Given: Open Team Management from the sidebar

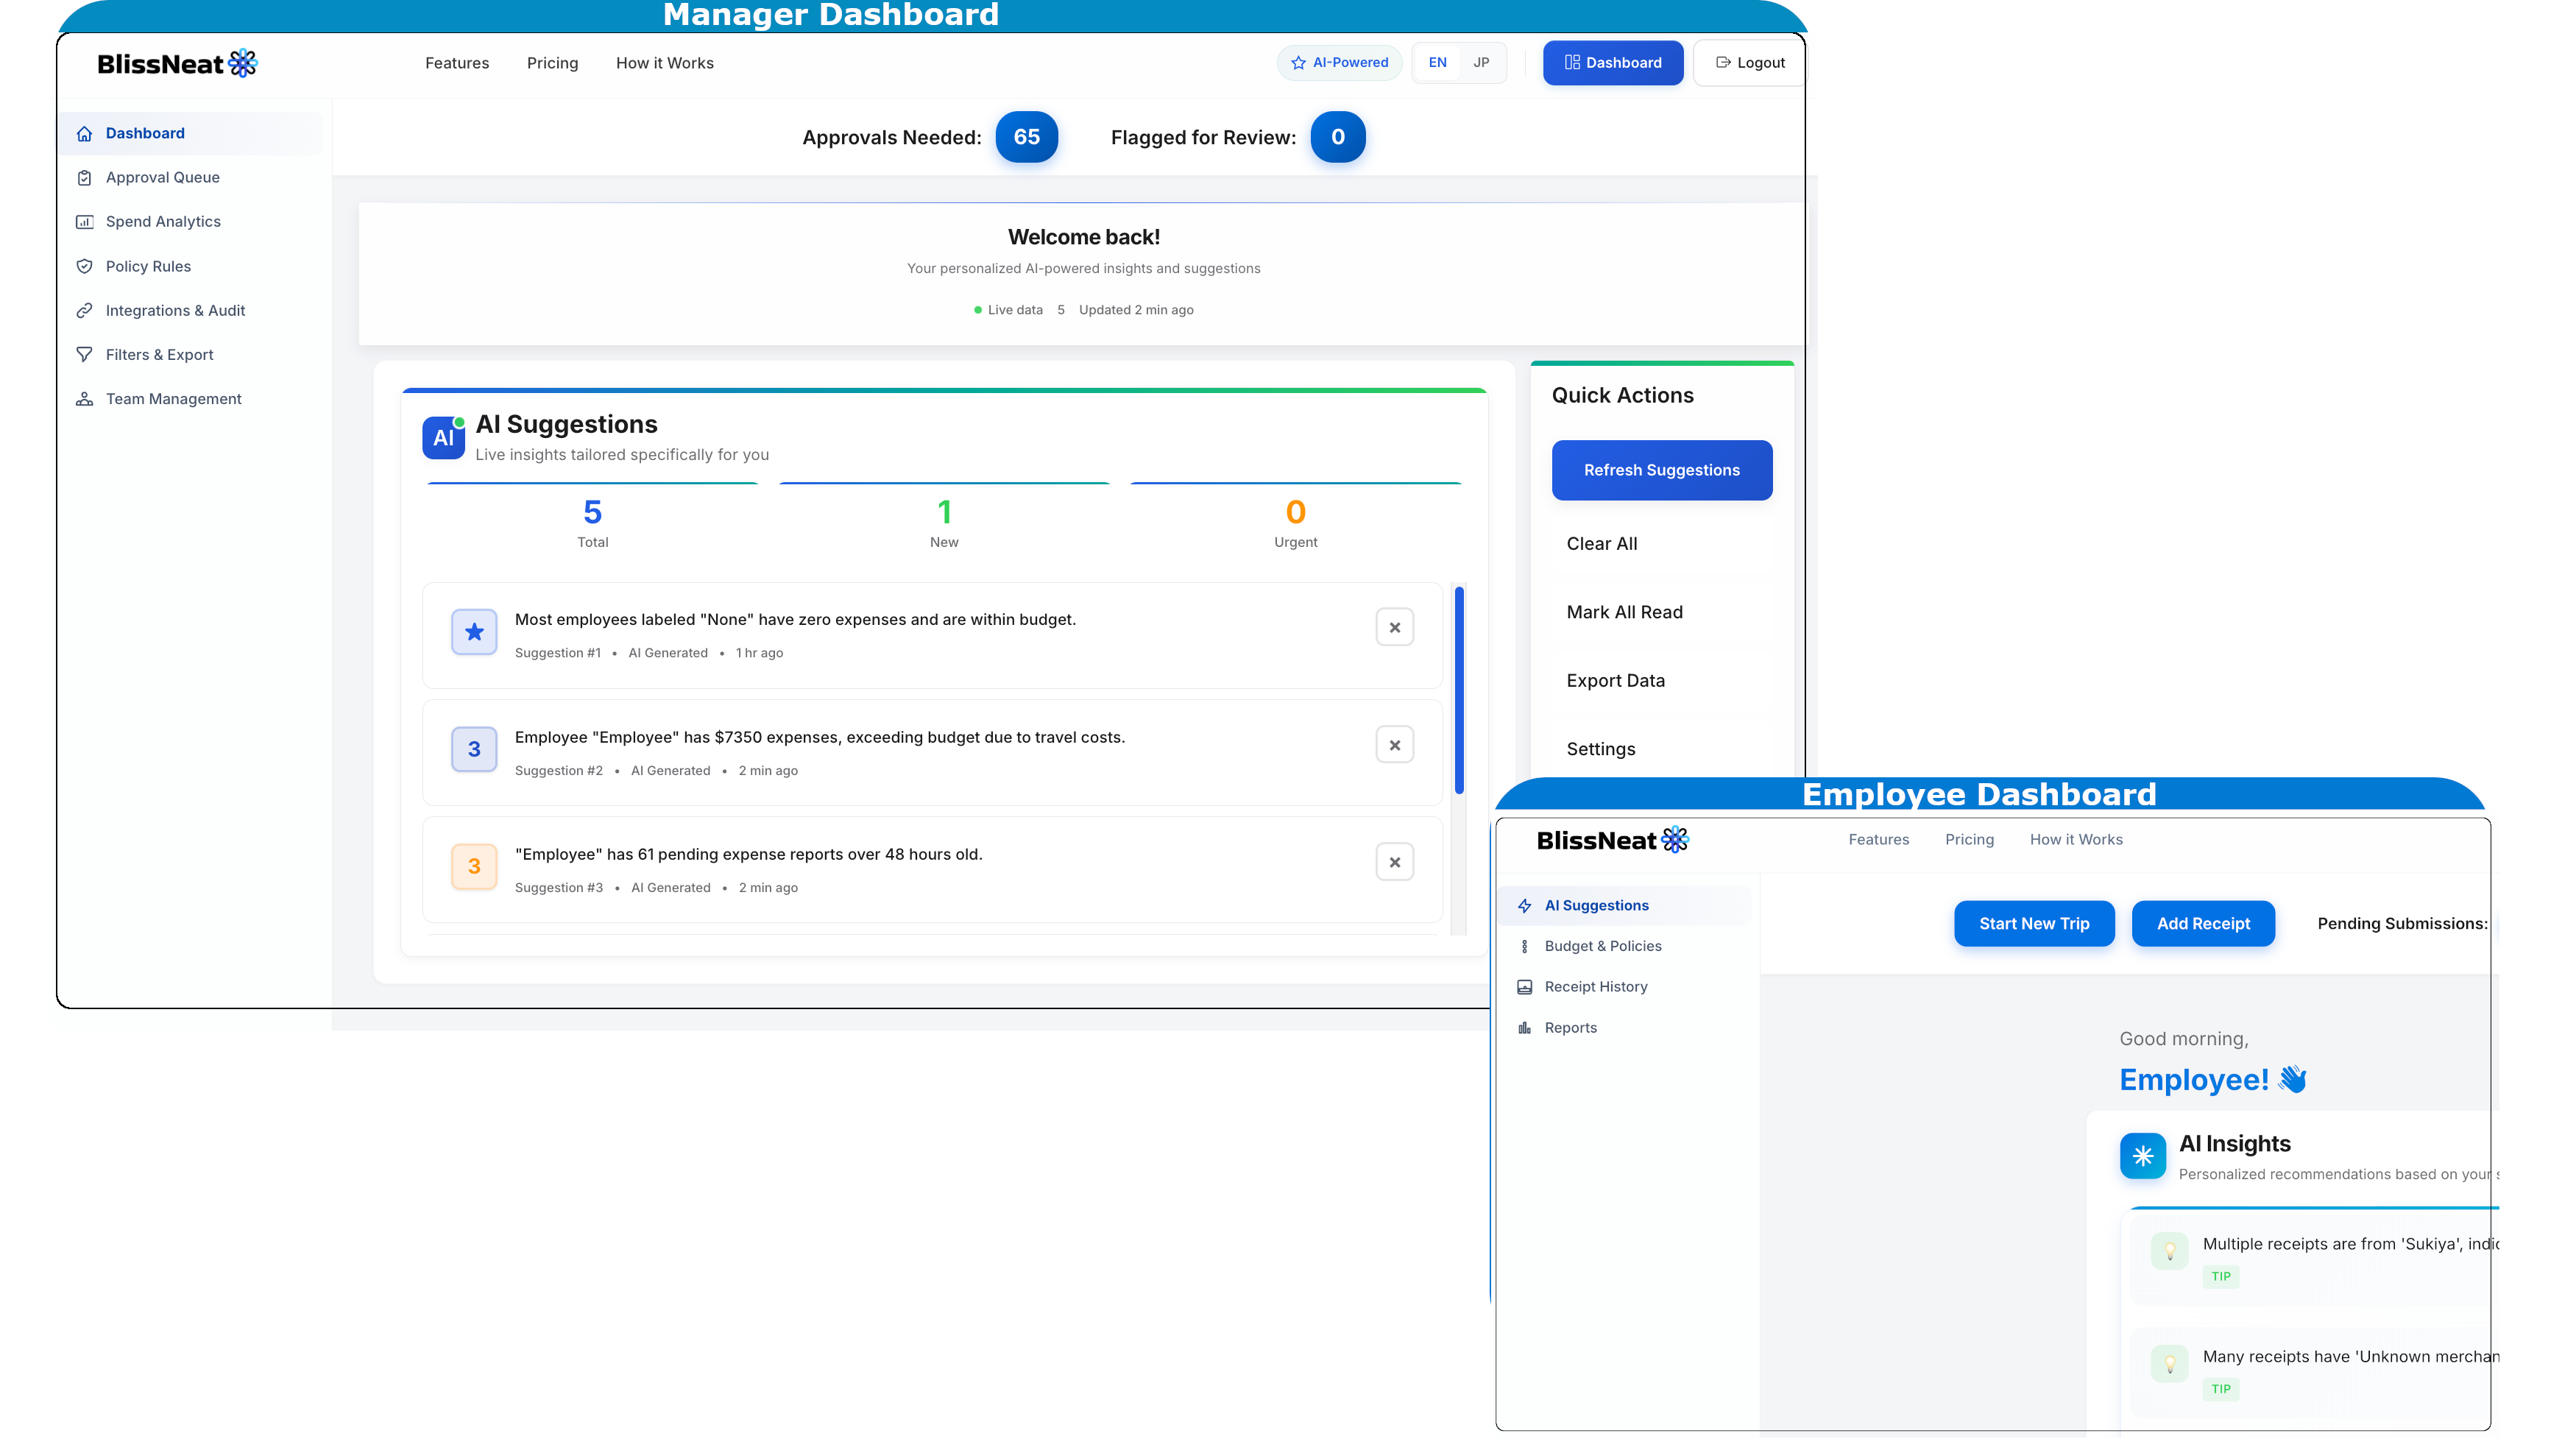Looking at the screenshot, I should coord(173,398).
